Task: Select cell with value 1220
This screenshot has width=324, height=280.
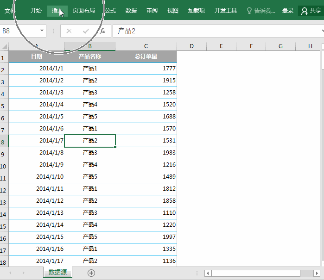Action: click(x=146, y=225)
